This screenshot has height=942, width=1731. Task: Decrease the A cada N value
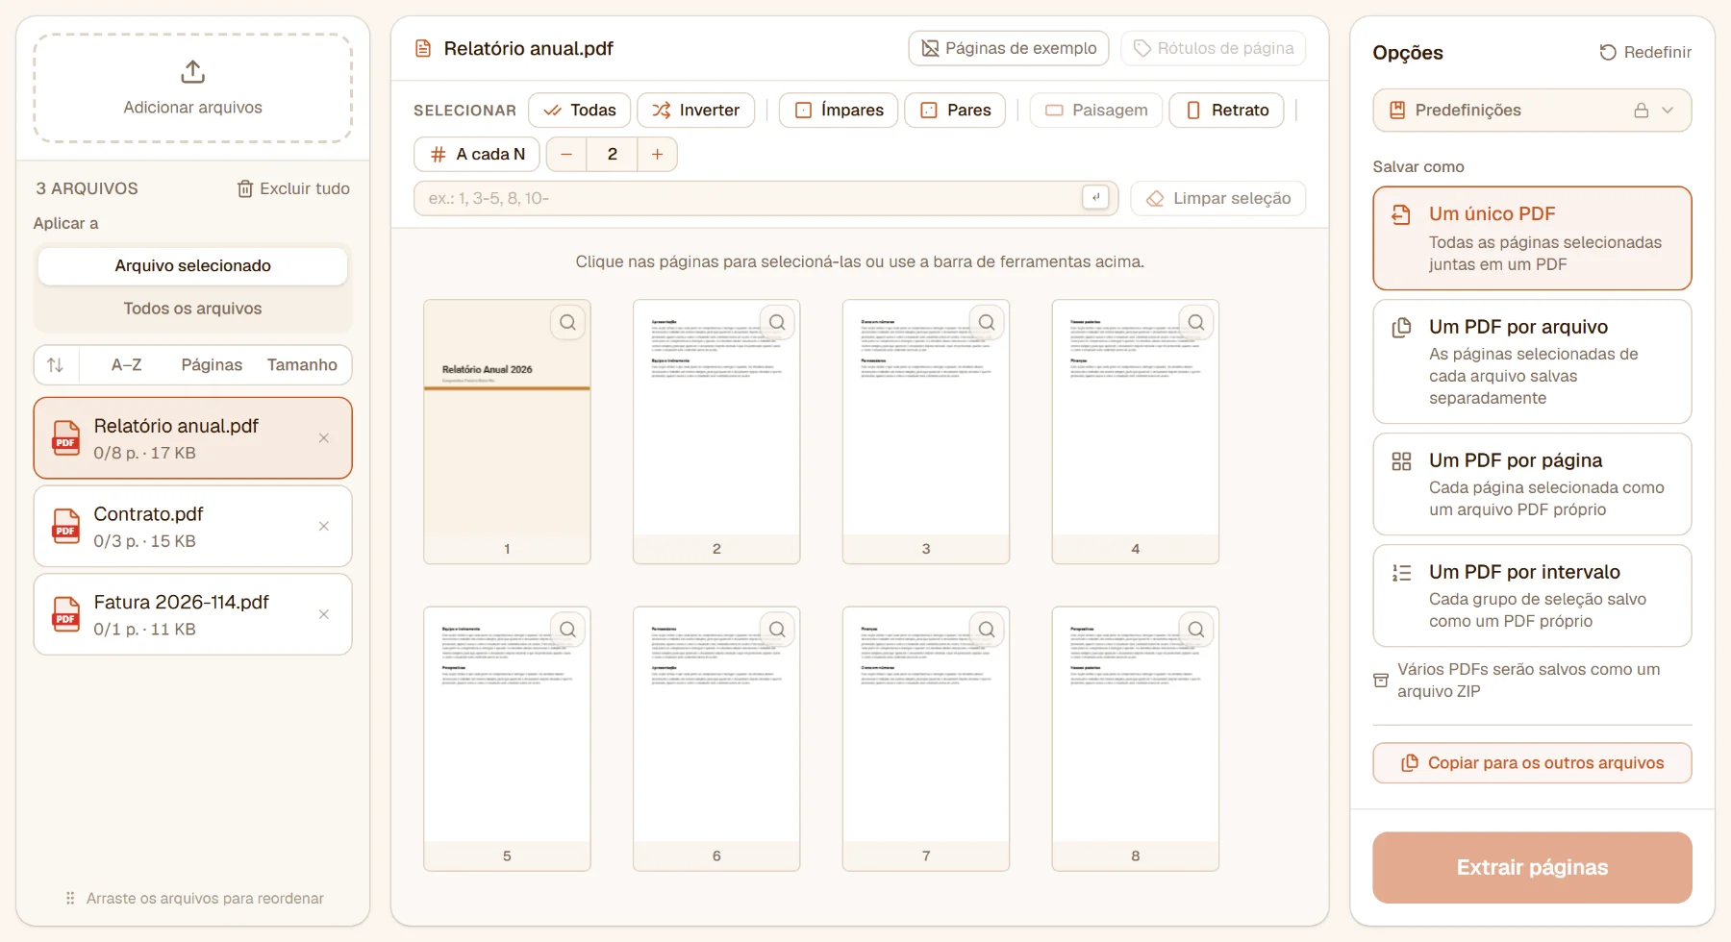pyautogui.click(x=567, y=155)
